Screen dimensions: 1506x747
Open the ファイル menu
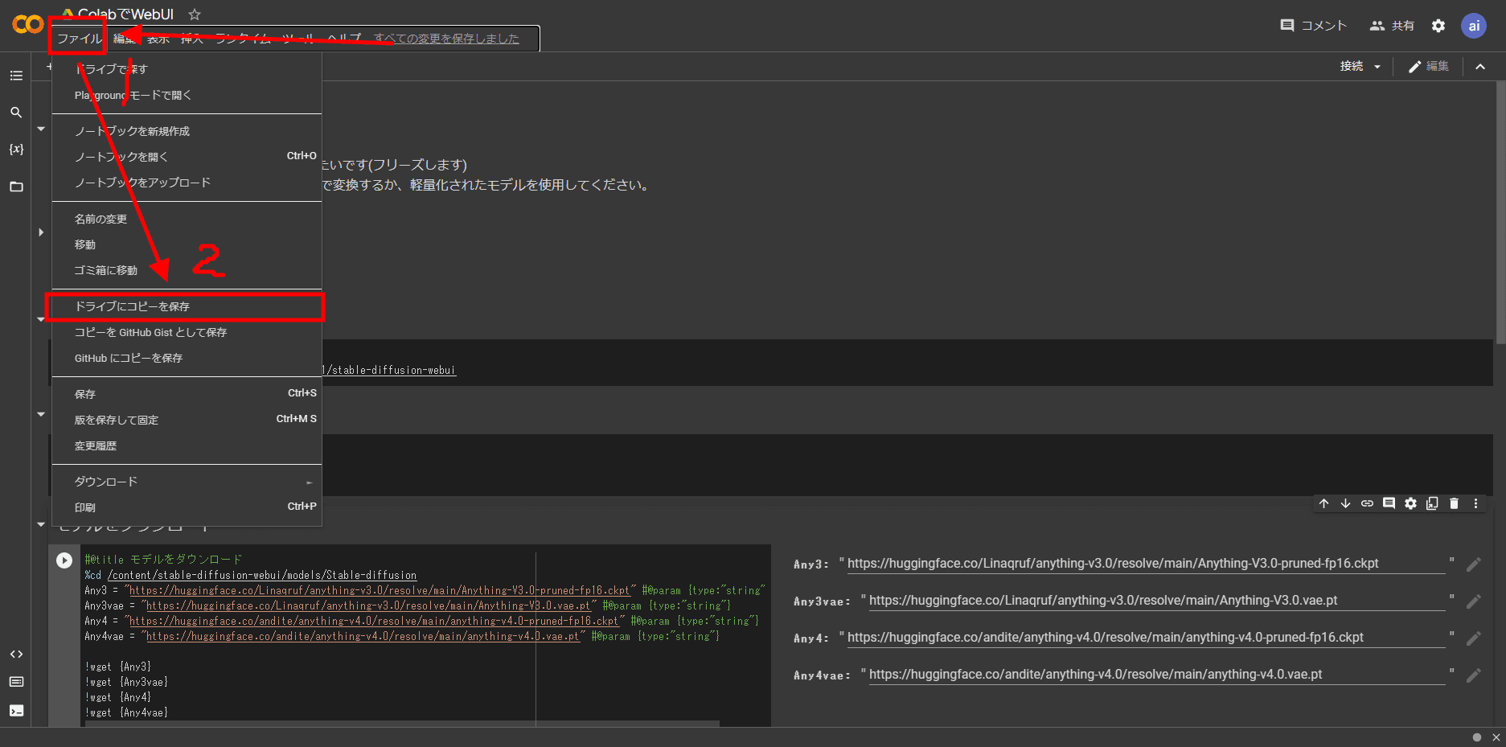pyautogui.click(x=79, y=39)
